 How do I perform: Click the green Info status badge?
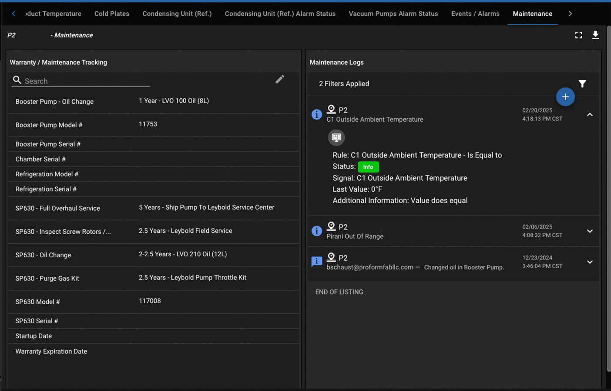pos(368,167)
